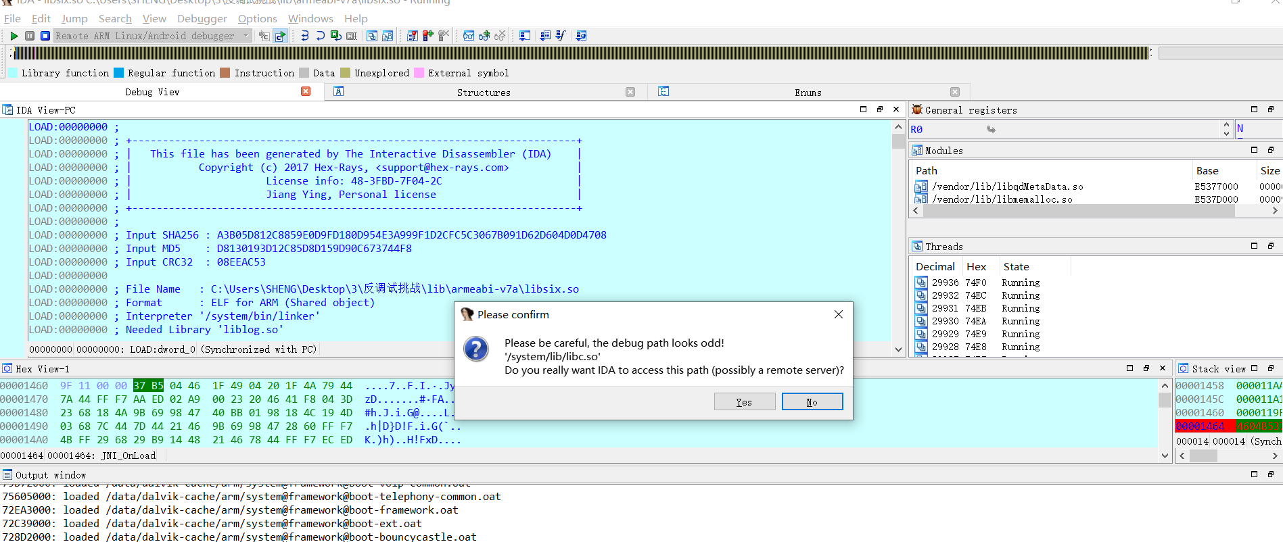
Task: Open the Debugger menu
Action: (x=202, y=18)
